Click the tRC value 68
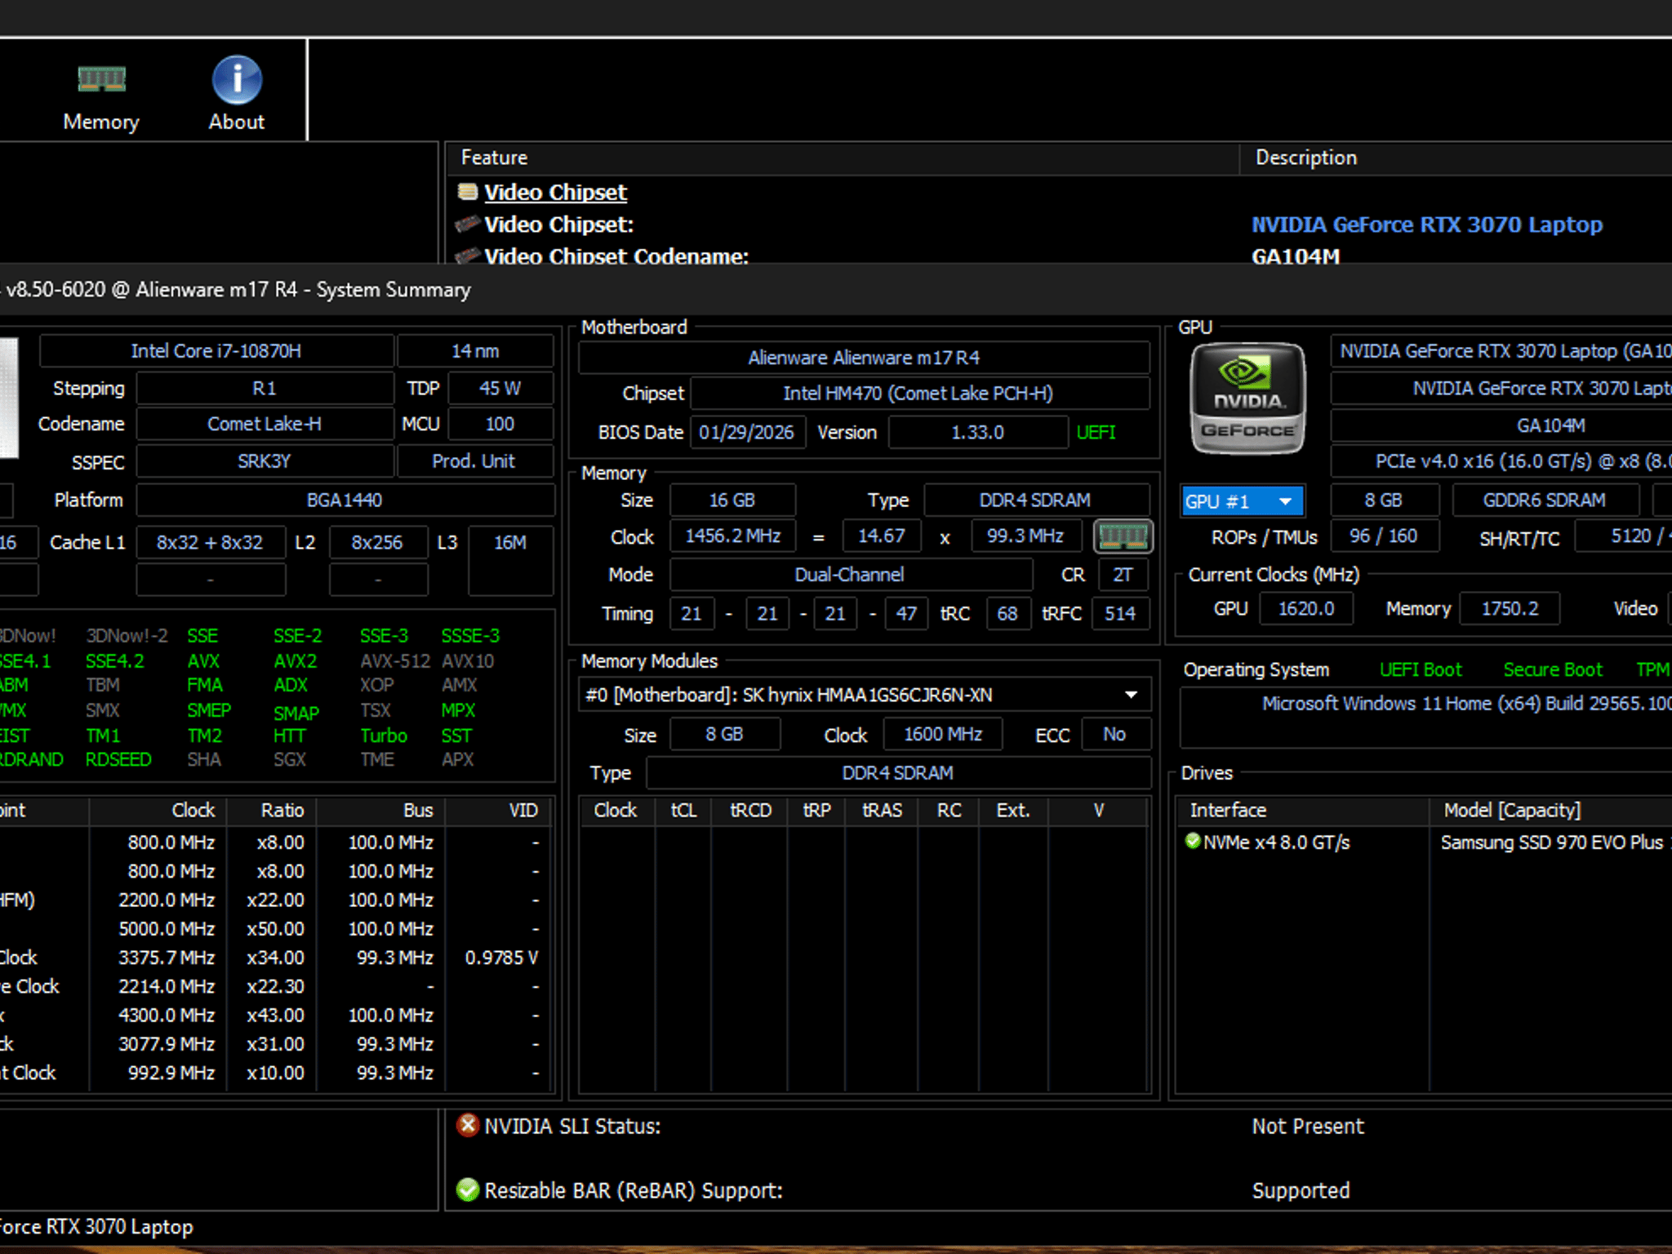The image size is (1672, 1254). point(1007,614)
